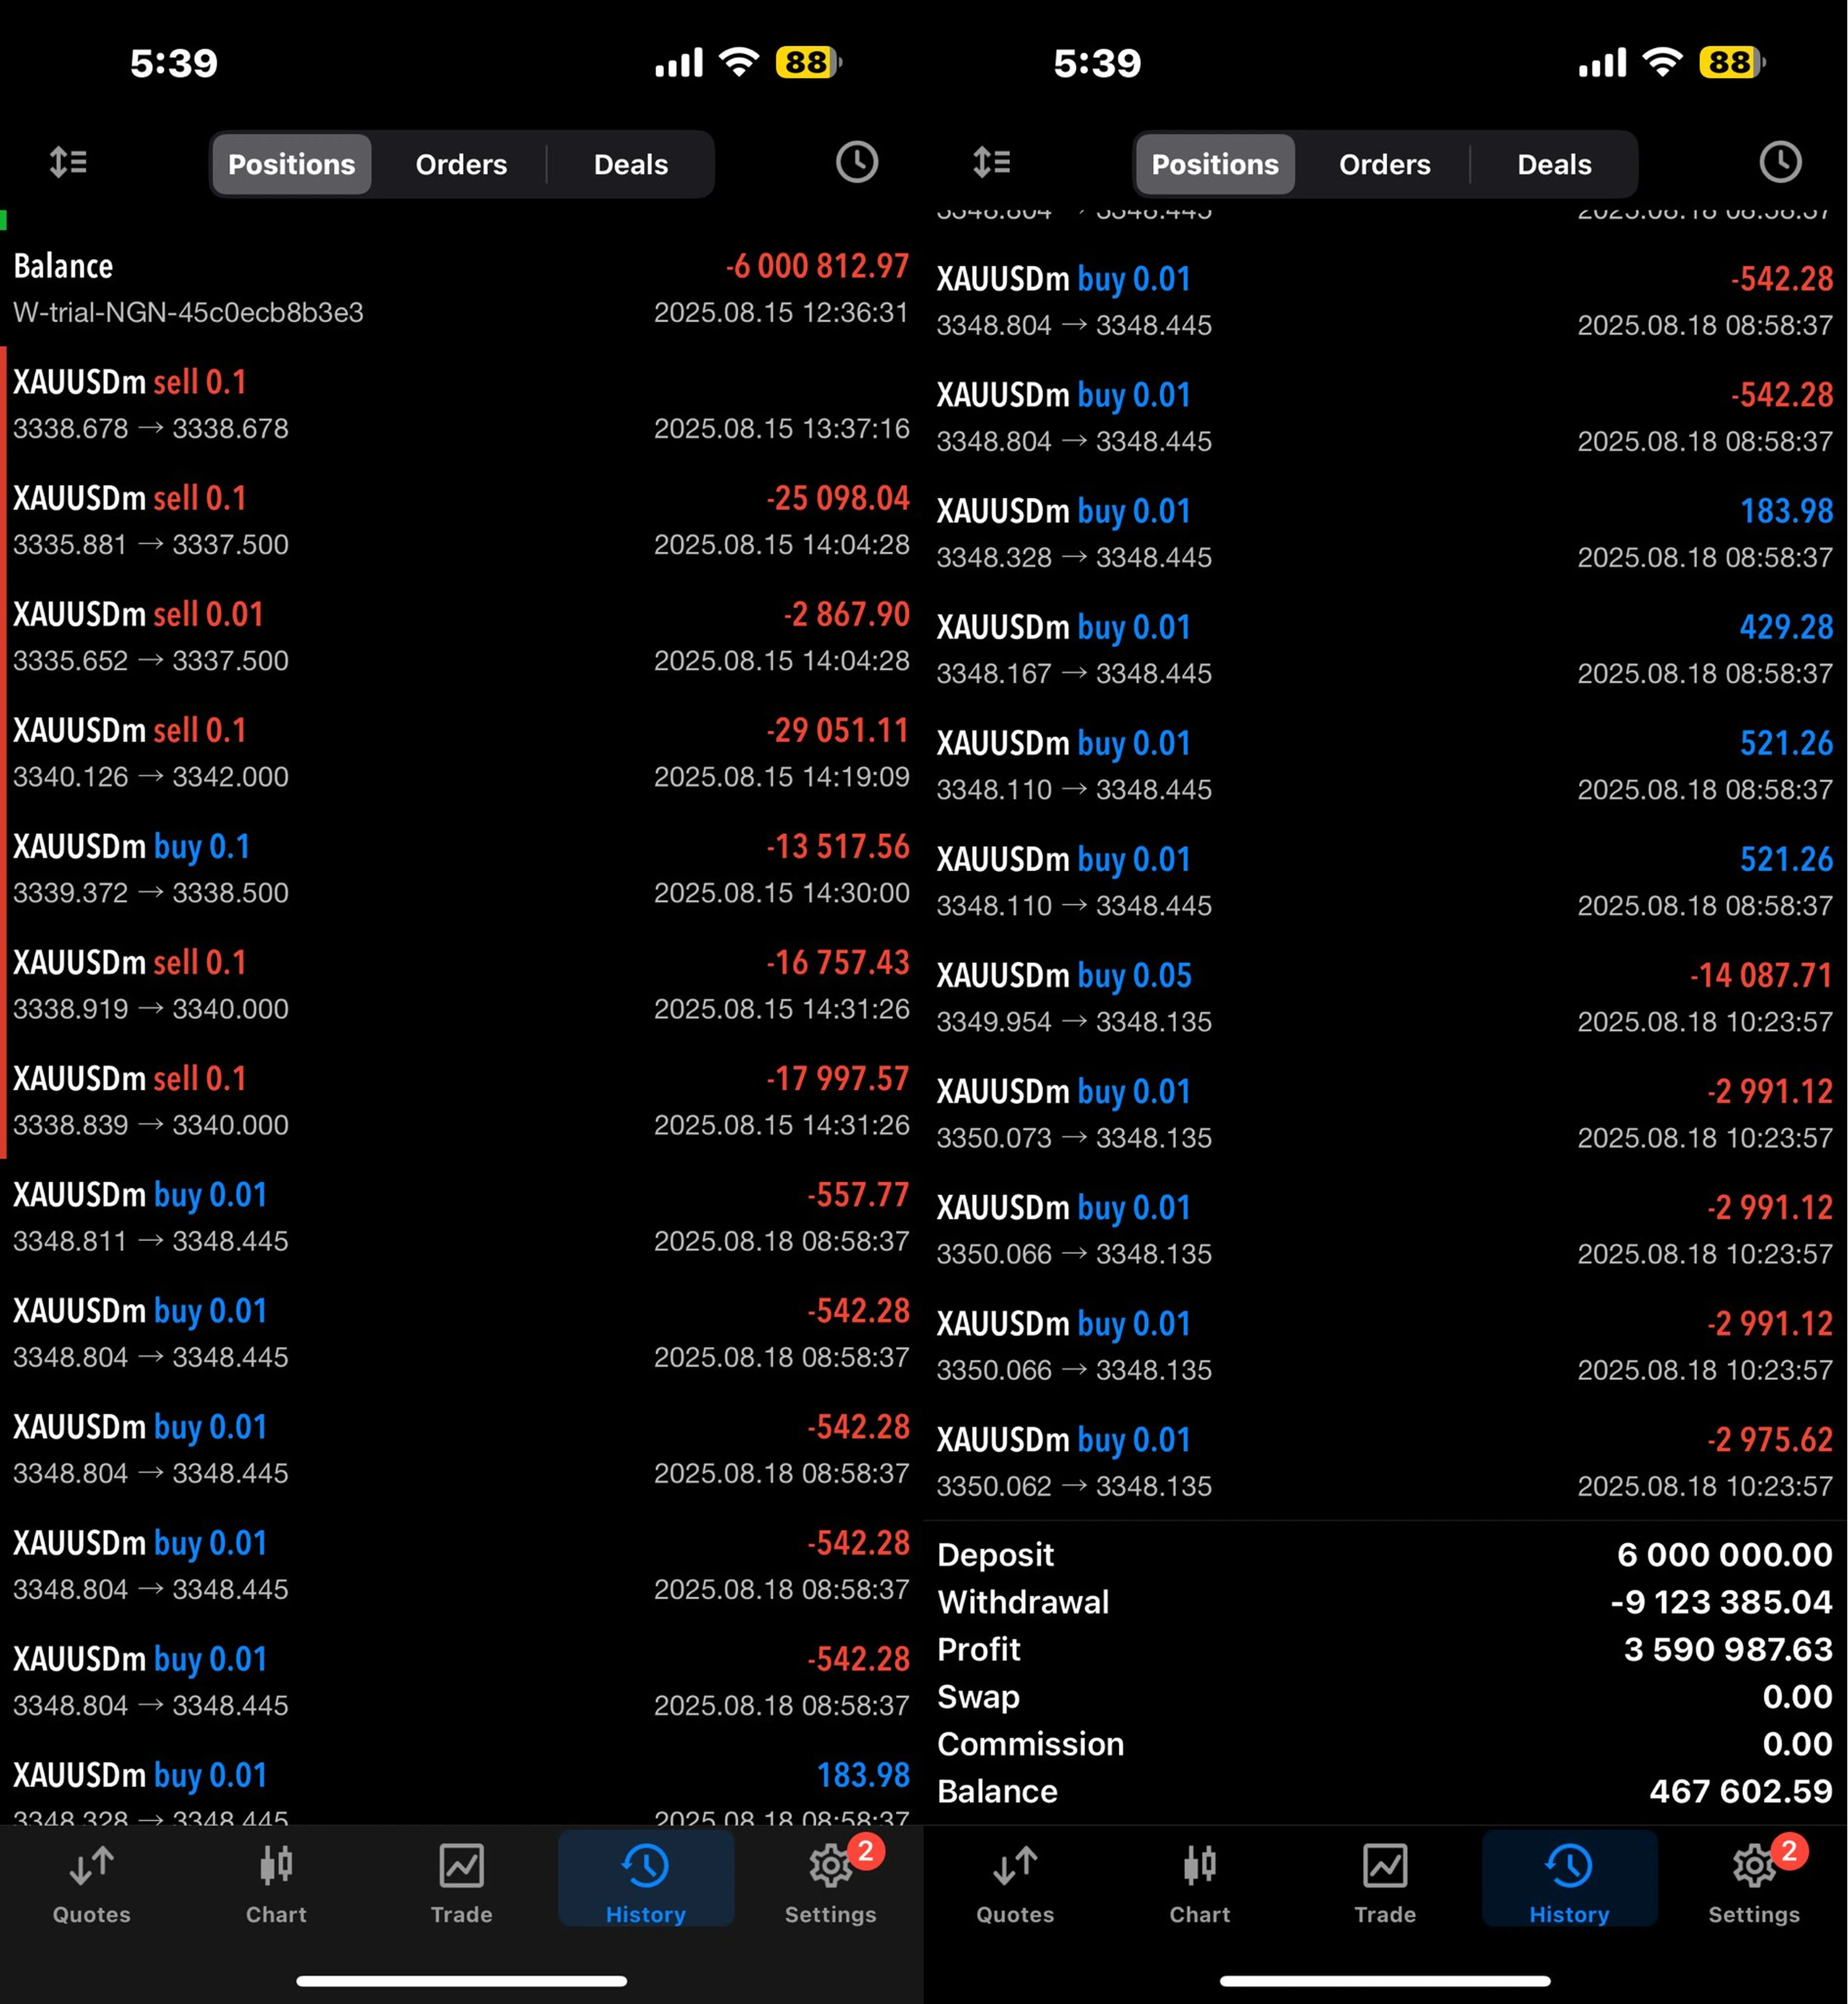
Task: Tap the 3335.652 → 3337.500 price line
Action: pos(151,661)
